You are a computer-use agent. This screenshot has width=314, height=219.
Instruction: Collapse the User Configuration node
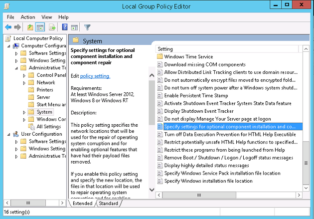pyautogui.click(x=9, y=135)
